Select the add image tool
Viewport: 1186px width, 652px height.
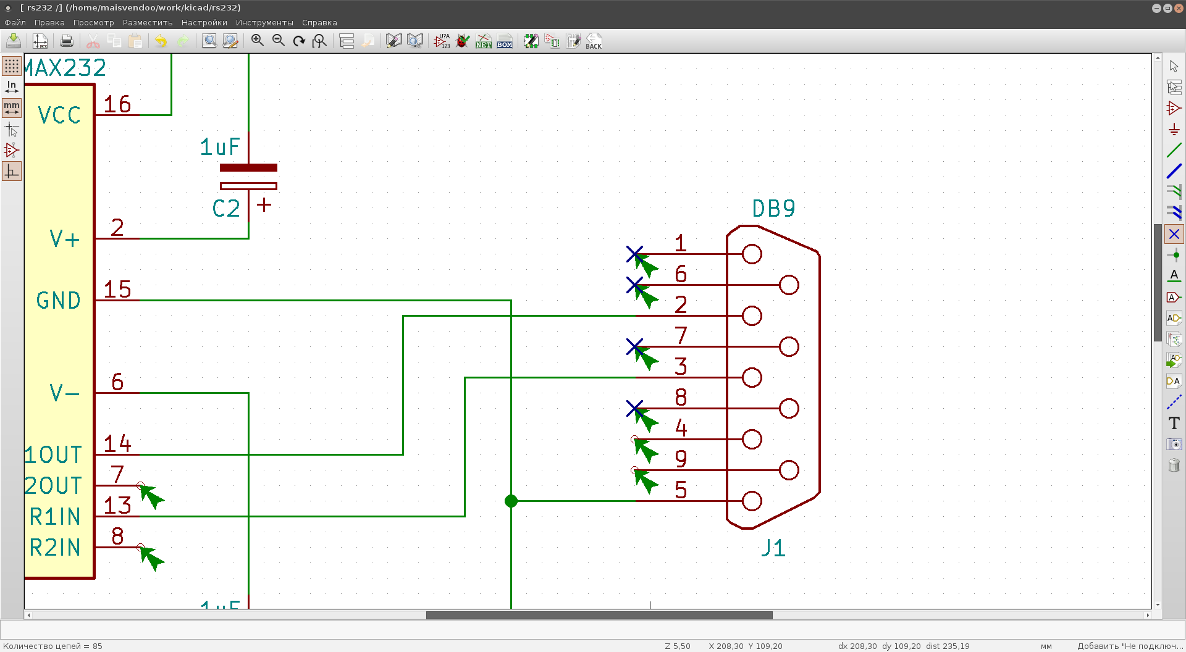(x=1174, y=444)
